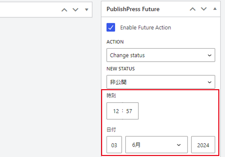Move PublishPress Future panel down
This screenshot has height=157, width=225.
pos(204,9)
